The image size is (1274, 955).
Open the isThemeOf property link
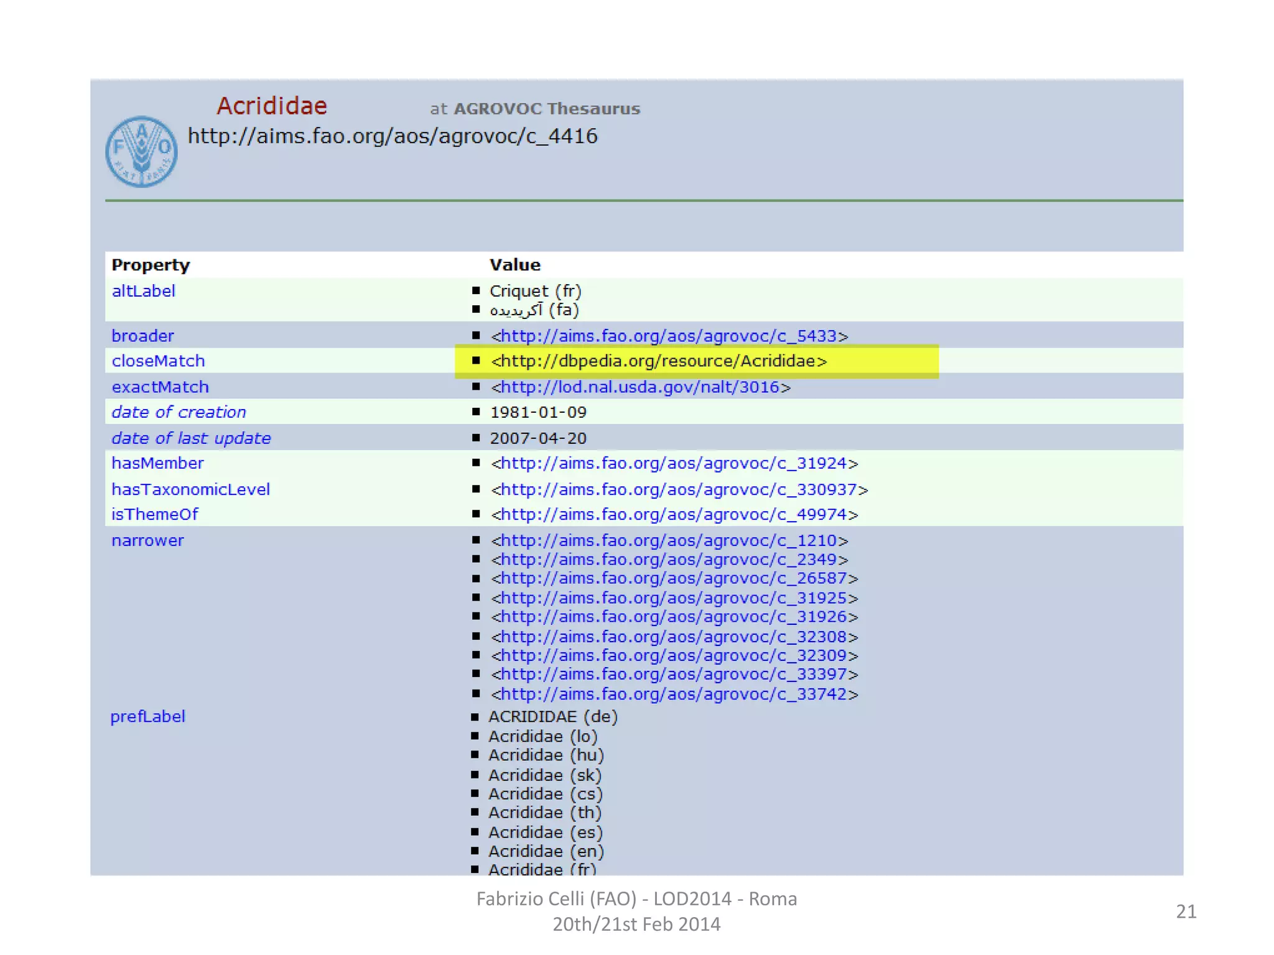click(154, 514)
